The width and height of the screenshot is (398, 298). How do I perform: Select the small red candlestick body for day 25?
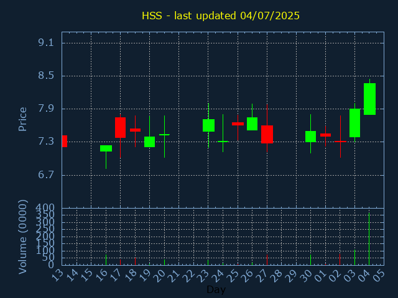[238, 124]
